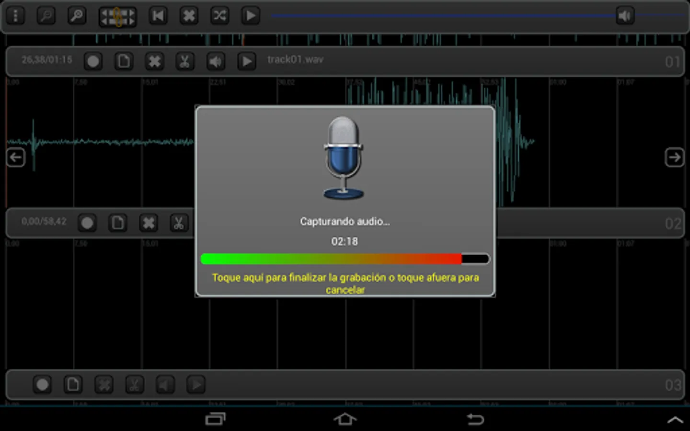Expand the navigation bar up chevron
The image size is (690, 431).
(x=675, y=420)
